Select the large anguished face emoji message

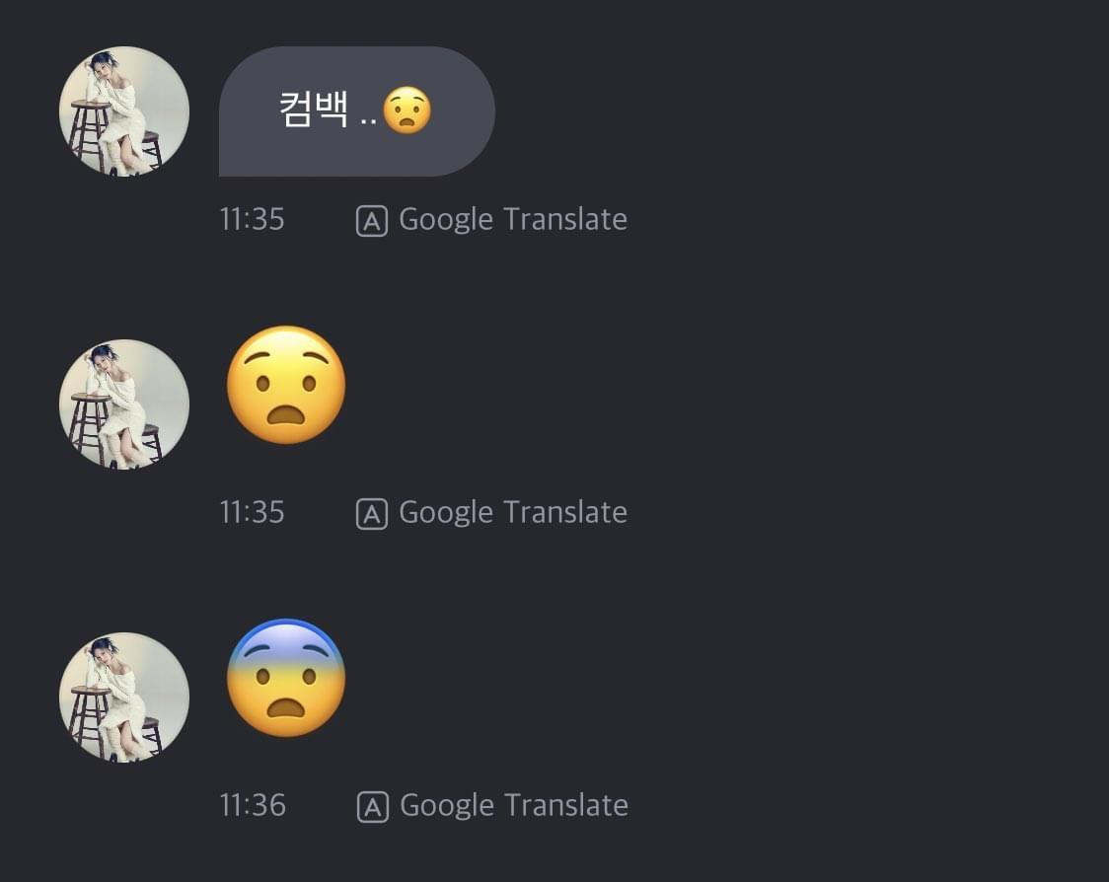(x=286, y=385)
